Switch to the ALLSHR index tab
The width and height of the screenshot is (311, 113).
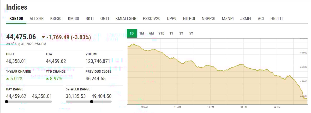coord(37,19)
